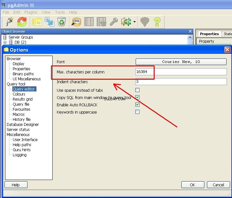
Task: Click the Help button in Options dialog
Action: coord(16,185)
